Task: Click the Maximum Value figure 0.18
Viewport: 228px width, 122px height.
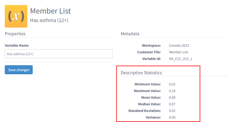Action: coord(172,91)
